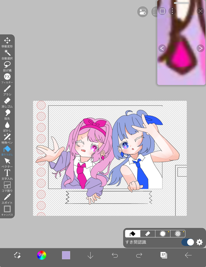Screen dimensions: 206x267
Task: Select the 移動変形 transform tool
Action: click(x=7, y=42)
